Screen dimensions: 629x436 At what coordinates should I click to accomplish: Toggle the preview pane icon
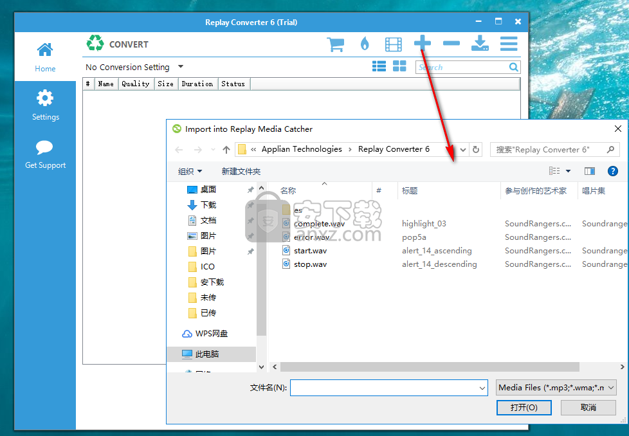(590, 171)
